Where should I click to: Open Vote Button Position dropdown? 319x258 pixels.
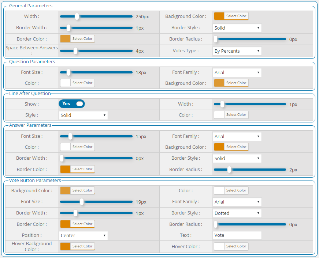[x=83, y=236]
